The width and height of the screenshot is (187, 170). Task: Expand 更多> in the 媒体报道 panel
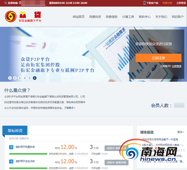(181, 132)
